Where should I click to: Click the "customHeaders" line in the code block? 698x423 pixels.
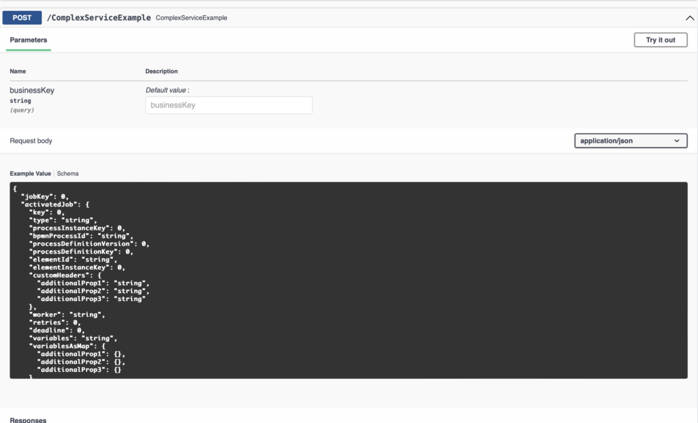click(x=65, y=275)
